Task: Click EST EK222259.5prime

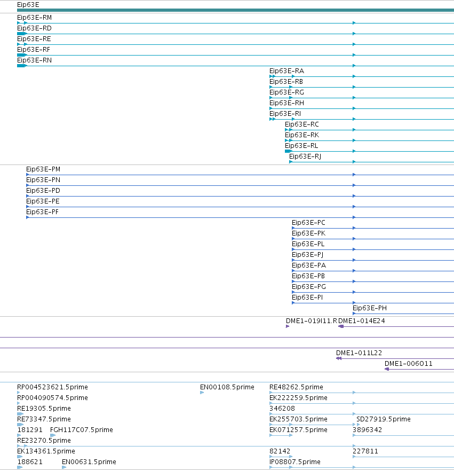Action: [x=298, y=398]
